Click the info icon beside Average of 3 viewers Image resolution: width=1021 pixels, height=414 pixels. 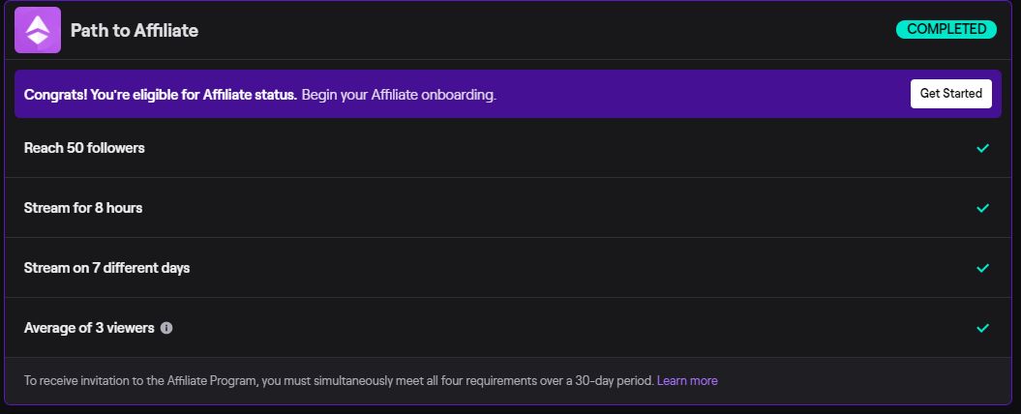pos(166,328)
